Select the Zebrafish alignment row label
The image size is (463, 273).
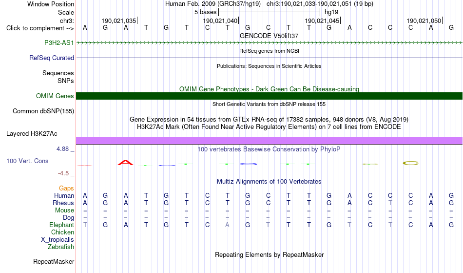pos(61,247)
